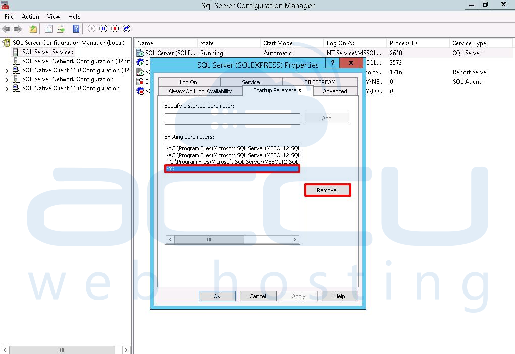Click the Export List toolbar icon
The height and width of the screenshot is (354, 515).
pyautogui.click(x=61, y=29)
